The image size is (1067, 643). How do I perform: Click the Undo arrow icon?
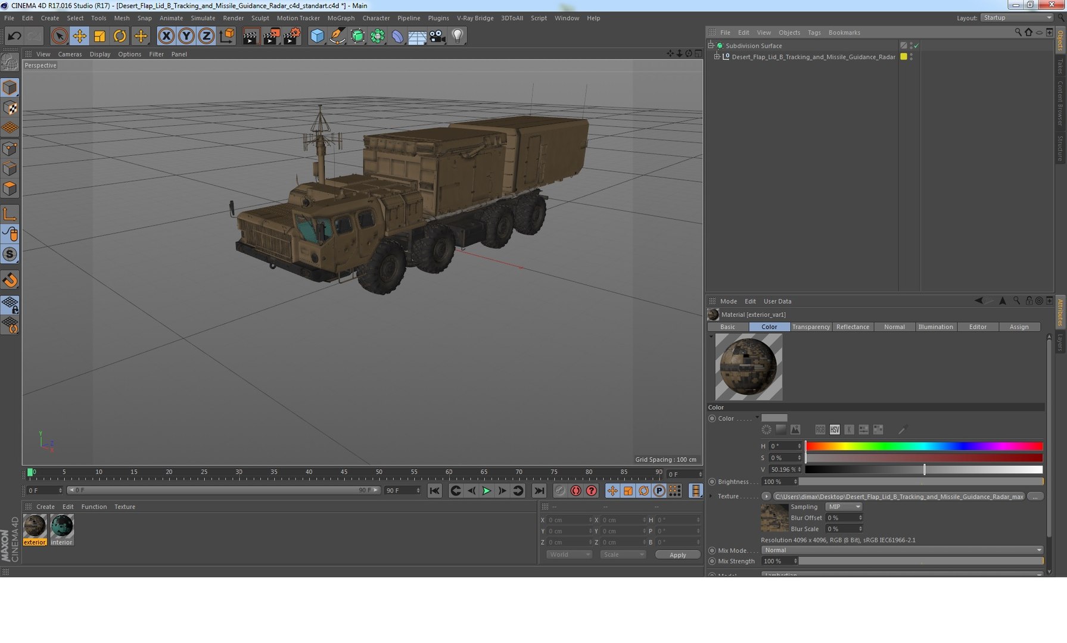14,36
